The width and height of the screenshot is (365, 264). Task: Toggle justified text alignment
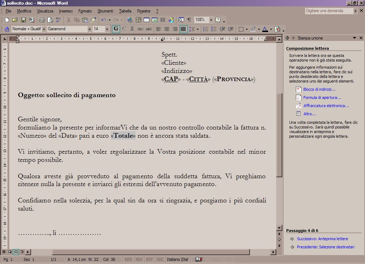point(183,29)
